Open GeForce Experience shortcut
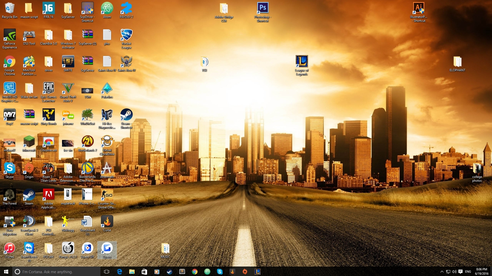 [x=9, y=39]
